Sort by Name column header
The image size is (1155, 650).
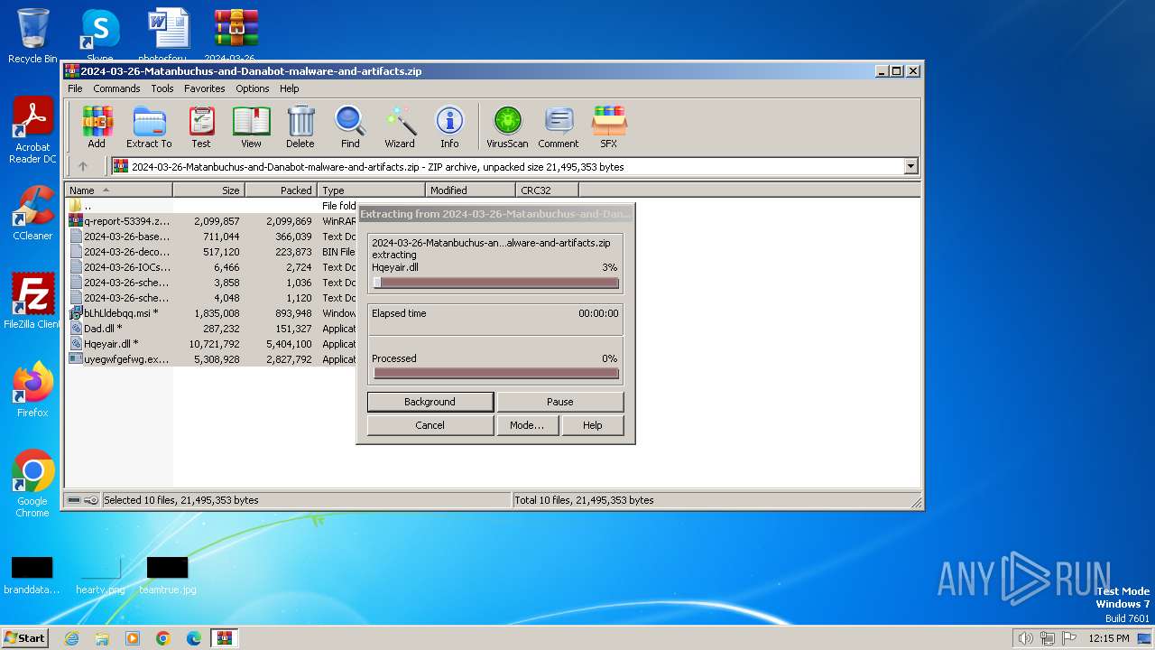tap(118, 190)
